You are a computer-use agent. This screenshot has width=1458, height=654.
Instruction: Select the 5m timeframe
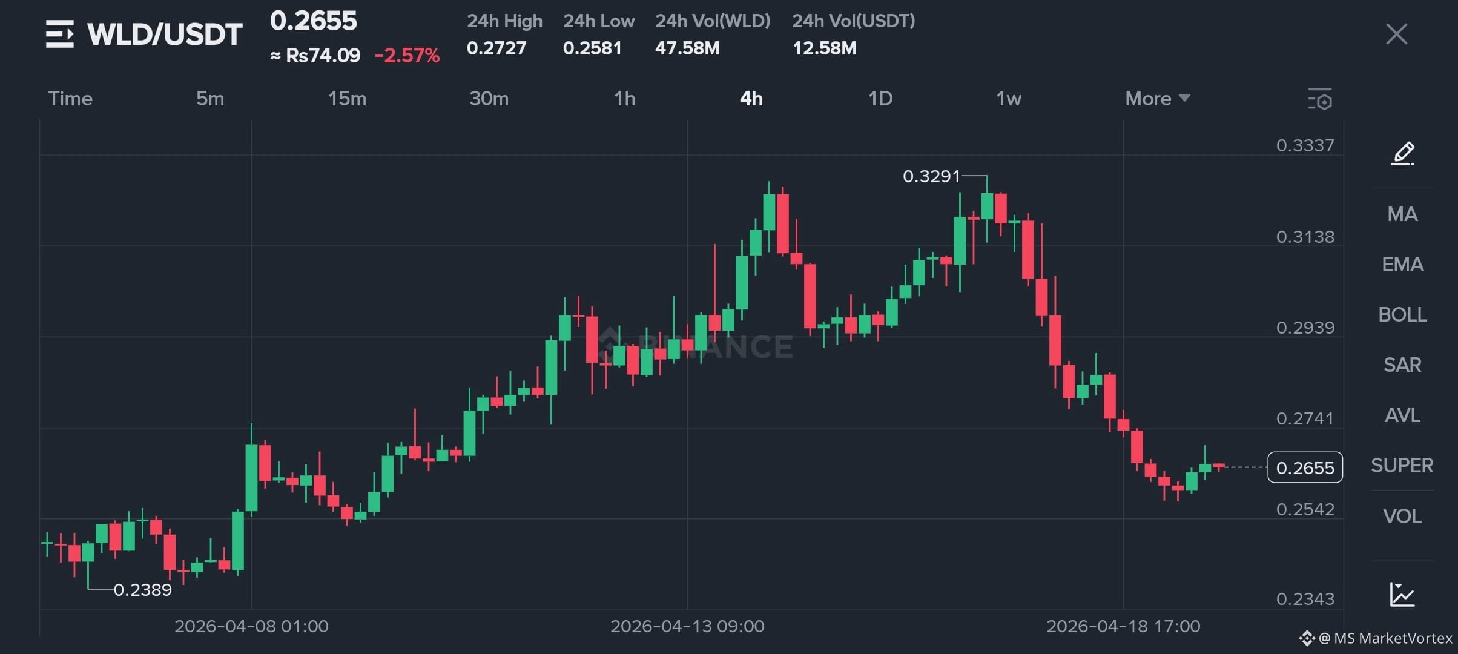(x=210, y=99)
